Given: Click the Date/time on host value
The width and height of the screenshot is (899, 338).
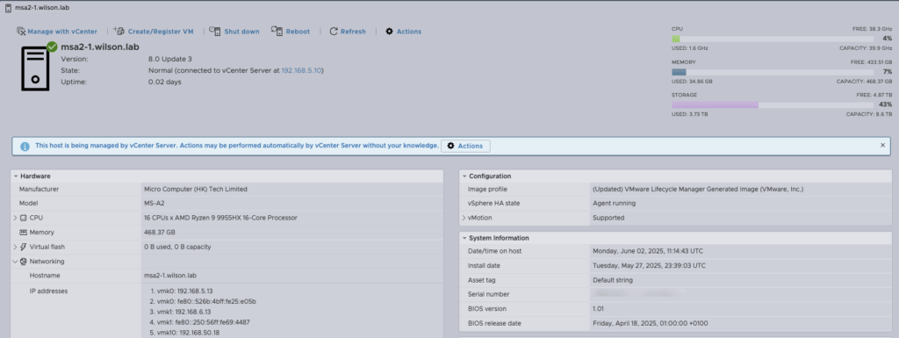Looking at the screenshot, I should 648,251.
